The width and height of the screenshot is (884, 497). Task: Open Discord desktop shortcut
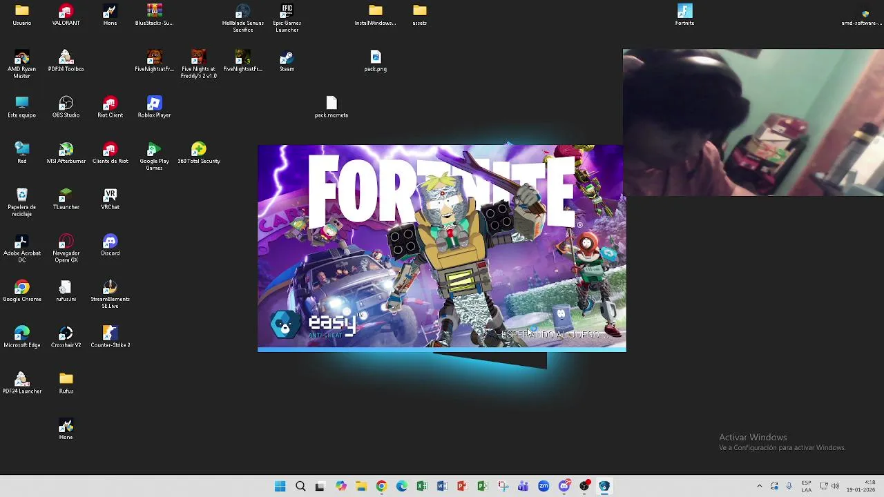point(110,245)
